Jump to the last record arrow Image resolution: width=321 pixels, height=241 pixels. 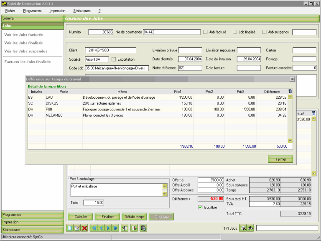click(x=115, y=228)
